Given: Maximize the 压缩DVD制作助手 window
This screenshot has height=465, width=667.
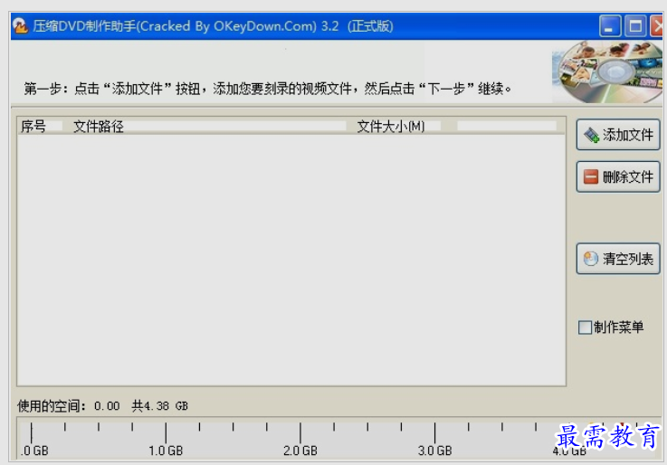Looking at the screenshot, I should tap(635, 26).
